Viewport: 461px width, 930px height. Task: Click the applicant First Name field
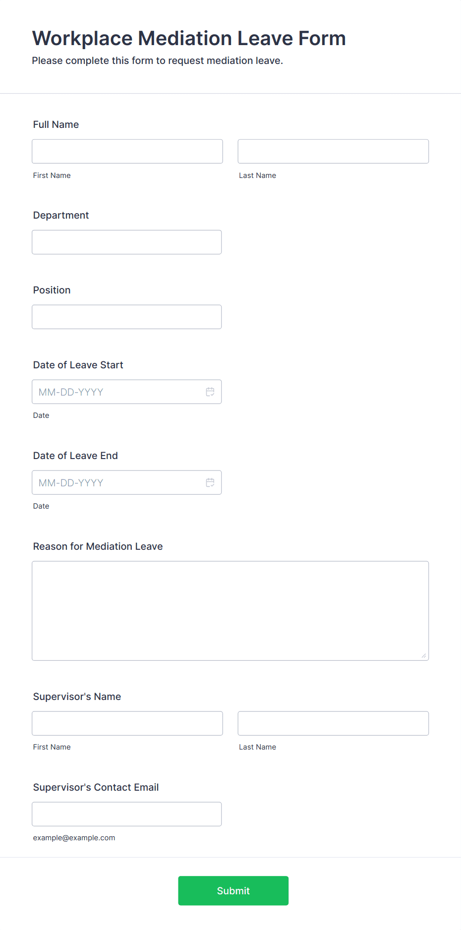127,151
